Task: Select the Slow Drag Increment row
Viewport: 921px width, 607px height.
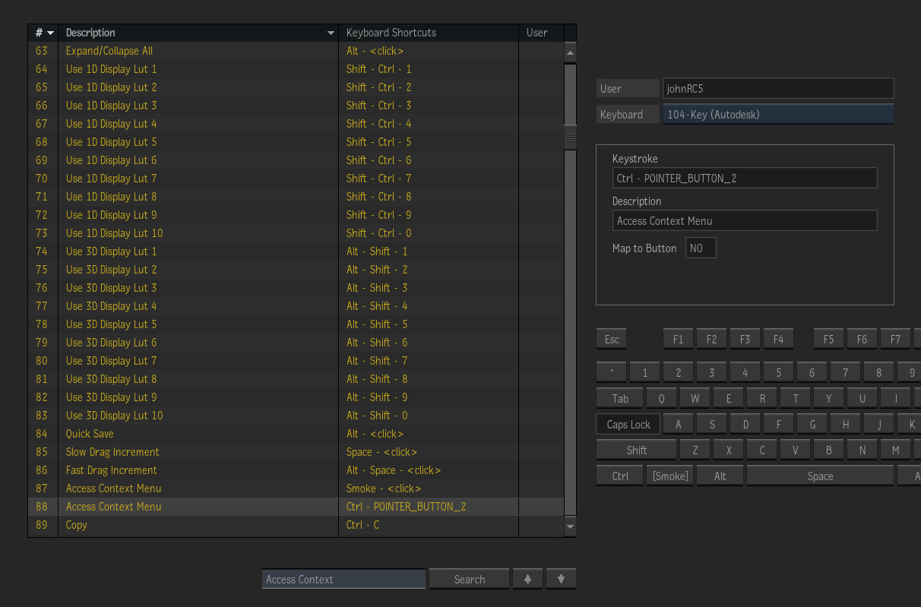Action: click(296, 452)
